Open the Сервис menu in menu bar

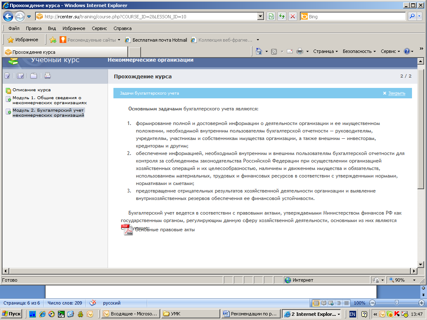tap(99, 28)
